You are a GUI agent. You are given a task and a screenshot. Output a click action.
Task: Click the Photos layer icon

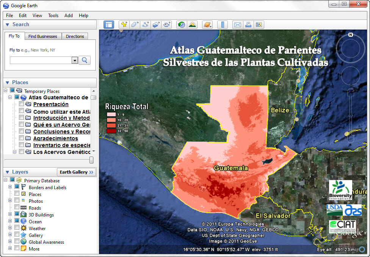[x=24, y=201]
